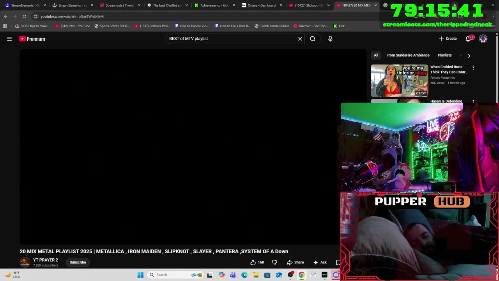Viewport: 499px width, 281px height.
Task: Open the Kick bookmark
Action: [339, 26]
